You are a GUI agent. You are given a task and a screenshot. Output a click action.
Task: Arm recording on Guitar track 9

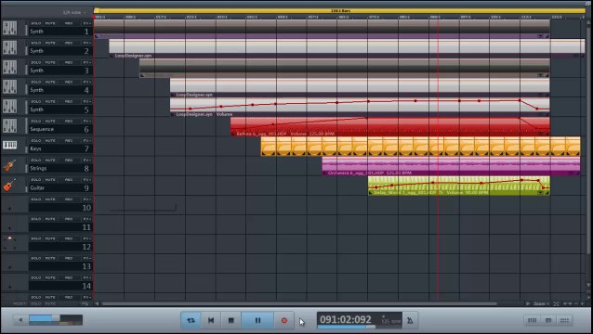[x=69, y=180]
